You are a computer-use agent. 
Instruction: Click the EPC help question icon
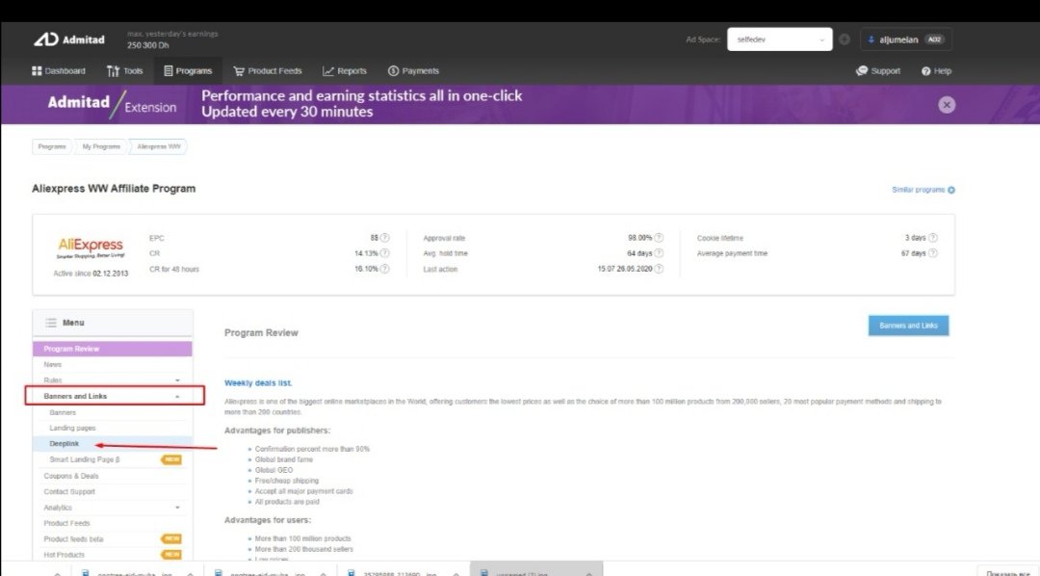click(x=384, y=238)
